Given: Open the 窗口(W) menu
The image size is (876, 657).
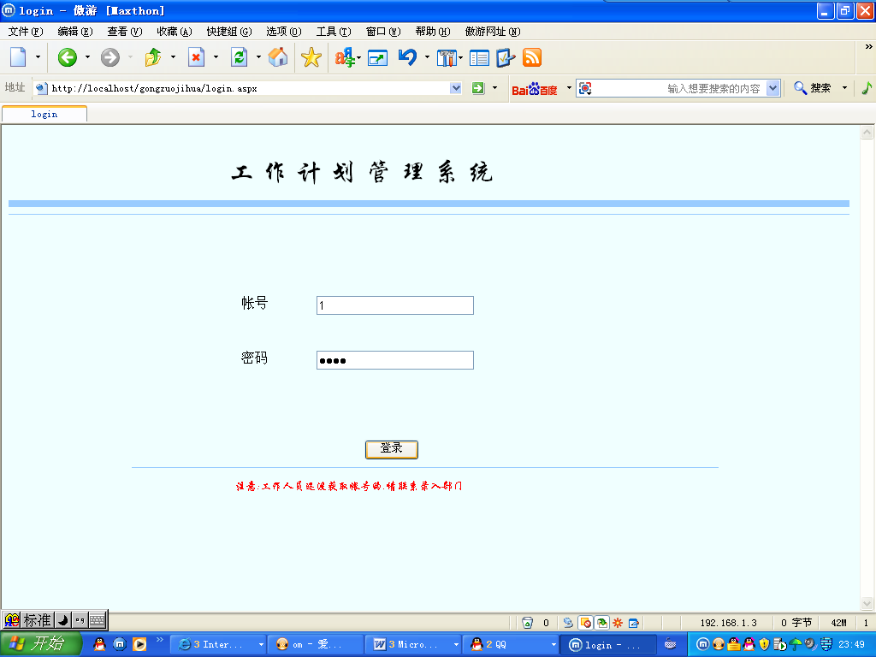Looking at the screenshot, I should click(x=383, y=32).
